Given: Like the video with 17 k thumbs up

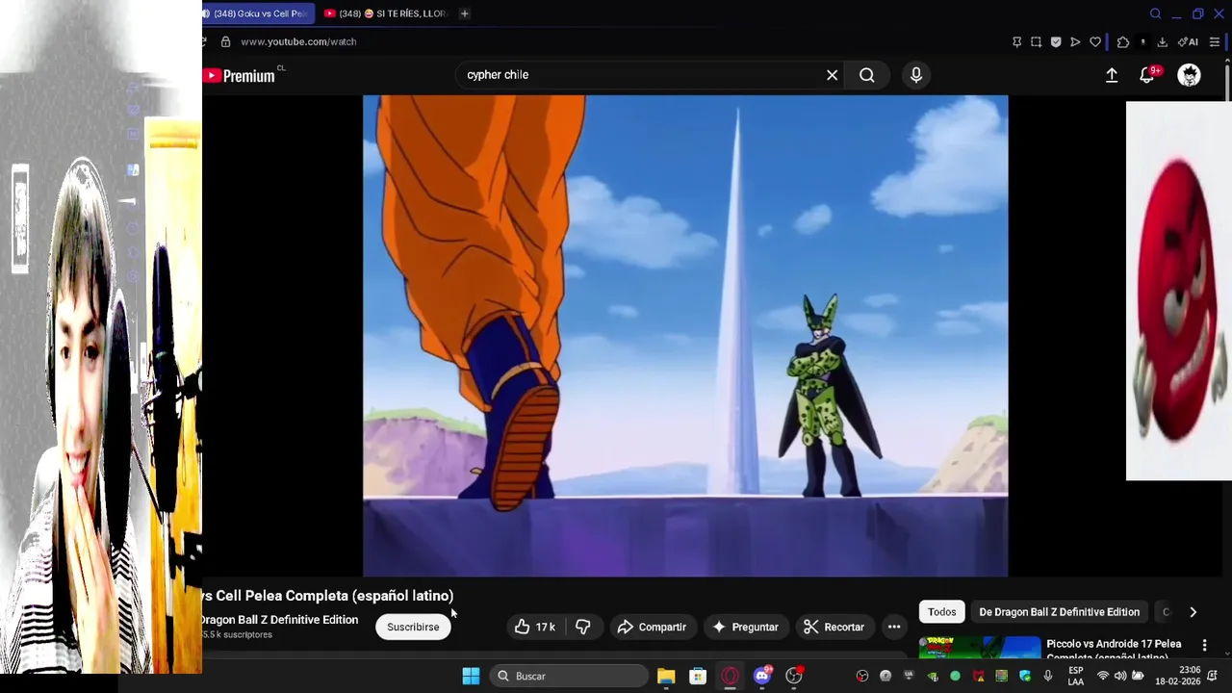Looking at the screenshot, I should [534, 627].
